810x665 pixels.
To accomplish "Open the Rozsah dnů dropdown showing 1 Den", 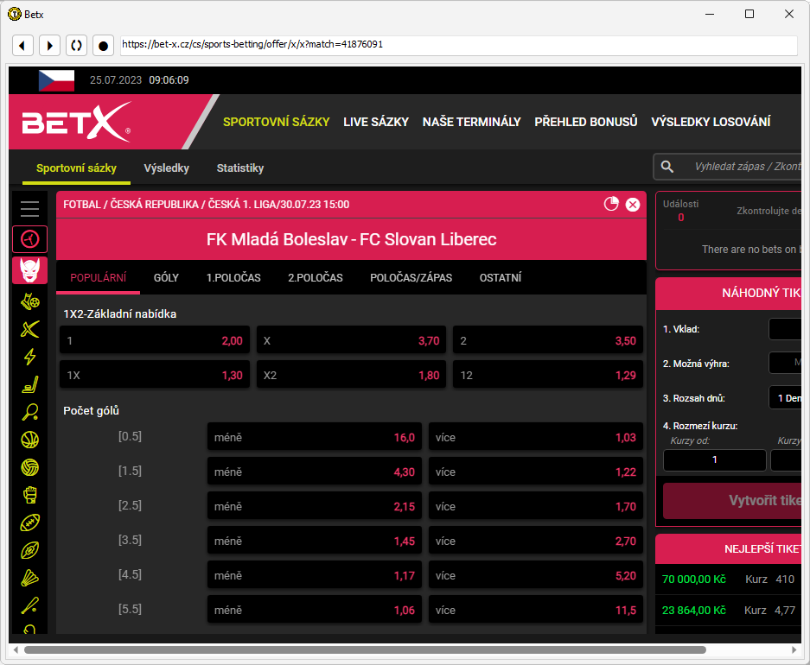I will (x=785, y=398).
